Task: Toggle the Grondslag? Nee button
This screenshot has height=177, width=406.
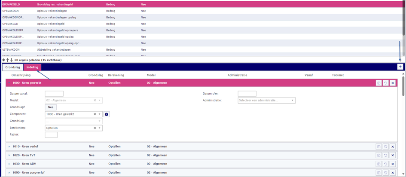Action: coord(51,107)
